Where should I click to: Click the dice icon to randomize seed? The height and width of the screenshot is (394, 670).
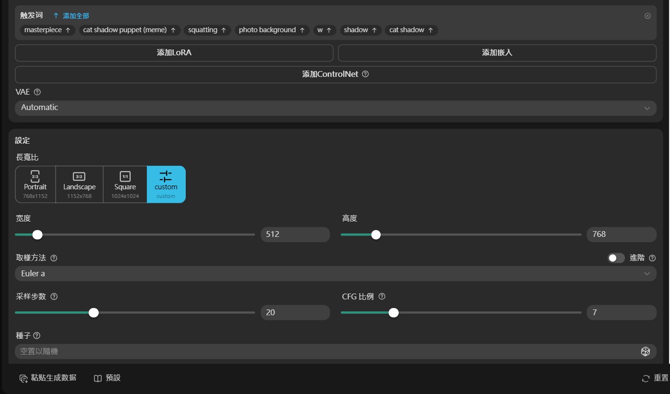tap(645, 352)
